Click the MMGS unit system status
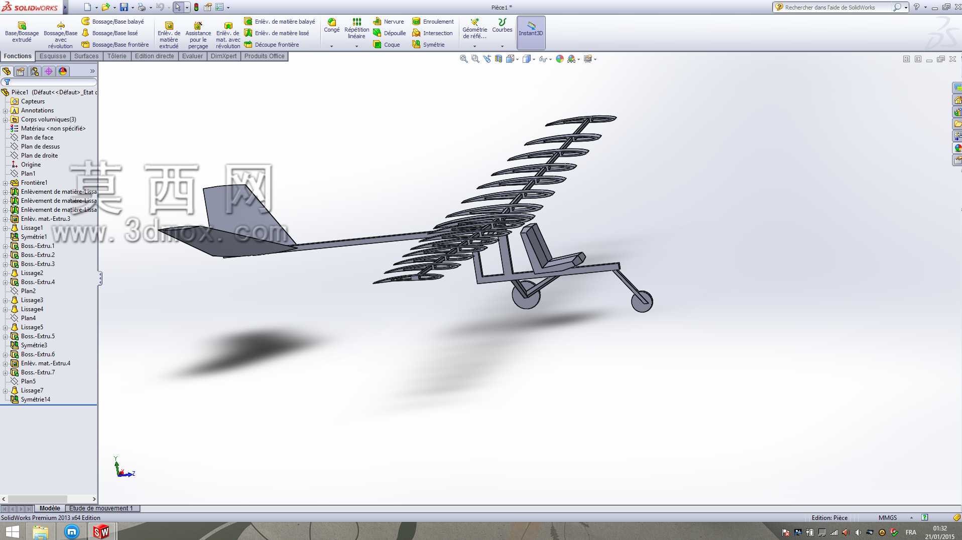 point(887,517)
